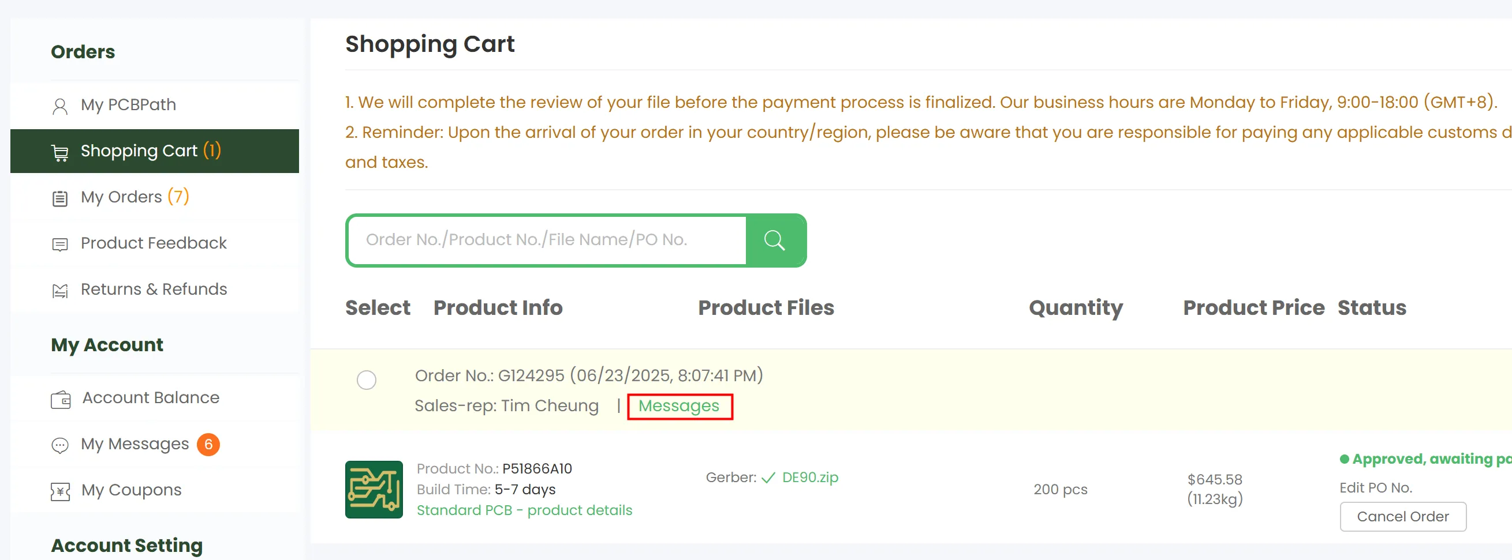Viewport: 1512px width, 560px height.
Task: View Standard PCB product details link
Action: (x=524, y=510)
